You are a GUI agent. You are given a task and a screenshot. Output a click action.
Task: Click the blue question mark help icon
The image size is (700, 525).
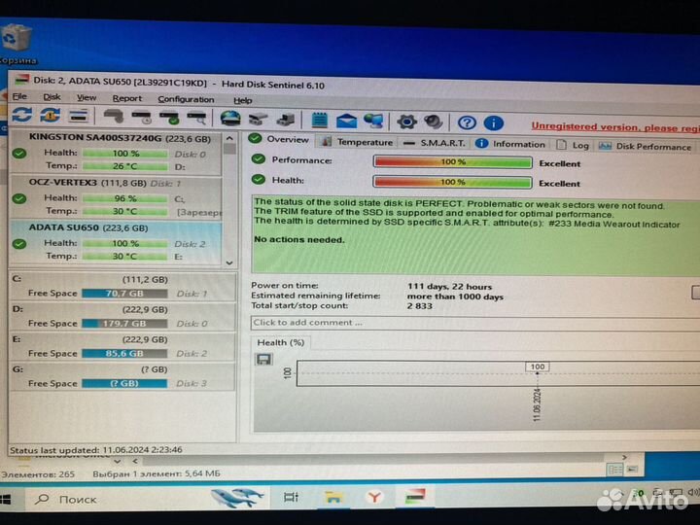pos(467,122)
